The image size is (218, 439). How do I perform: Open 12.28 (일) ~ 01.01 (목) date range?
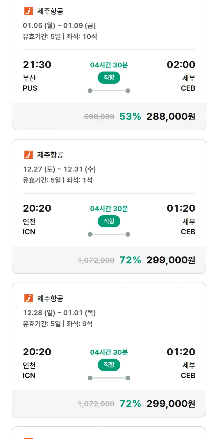[59, 313]
